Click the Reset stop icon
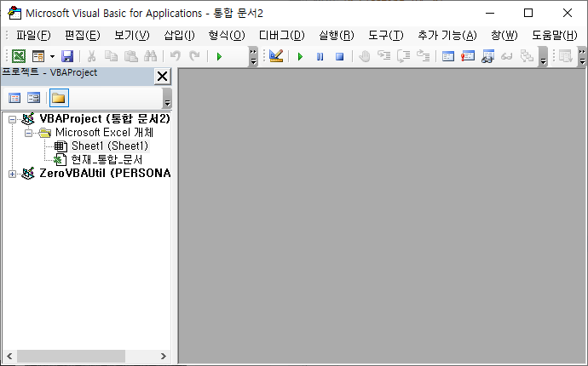Screen dimensions: 588x366 [x=339, y=56]
